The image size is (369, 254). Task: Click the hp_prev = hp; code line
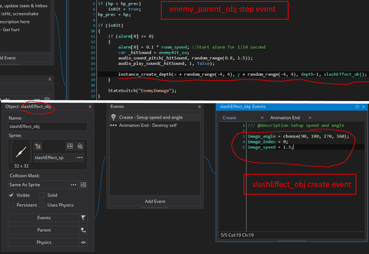pyautogui.click(x=114, y=14)
